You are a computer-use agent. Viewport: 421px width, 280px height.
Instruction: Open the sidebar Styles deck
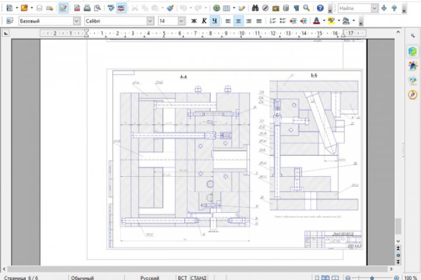coord(413,65)
